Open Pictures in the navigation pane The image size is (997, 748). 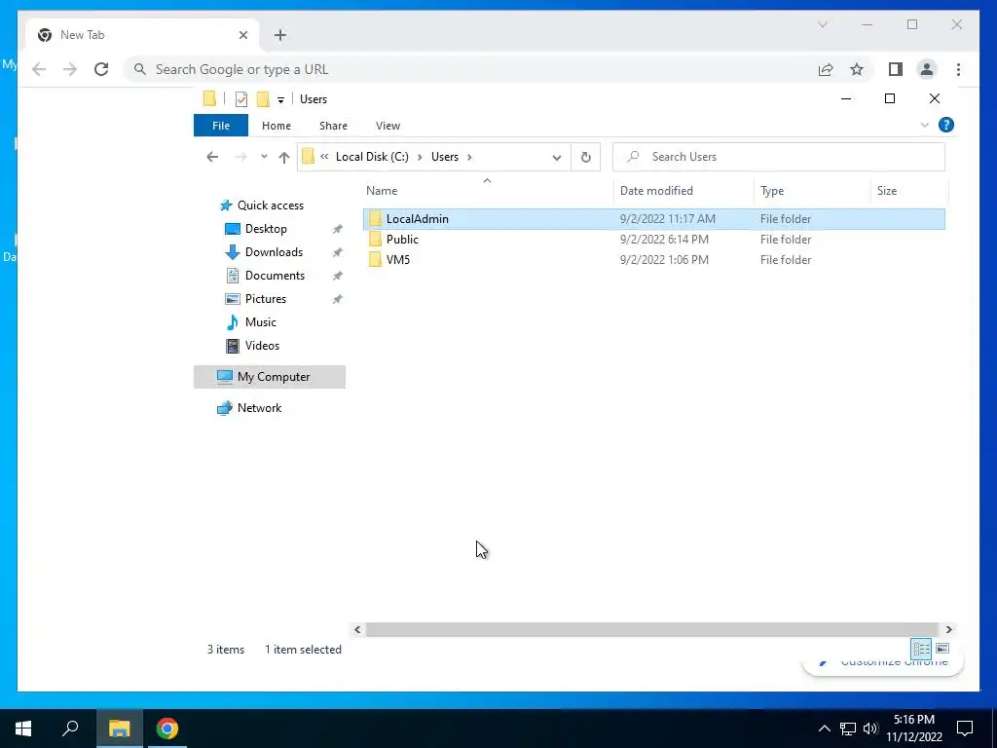tap(266, 299)
